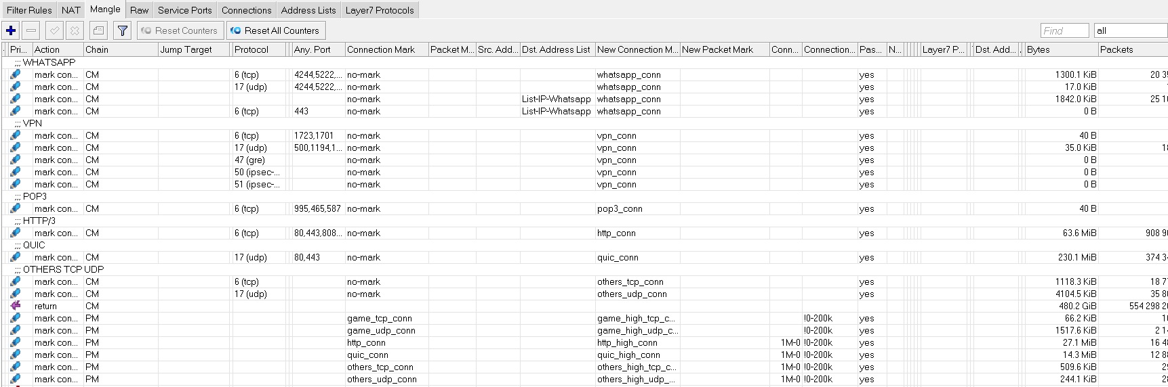Click the mark icon of quic_high_conn rule

[16, 355]
